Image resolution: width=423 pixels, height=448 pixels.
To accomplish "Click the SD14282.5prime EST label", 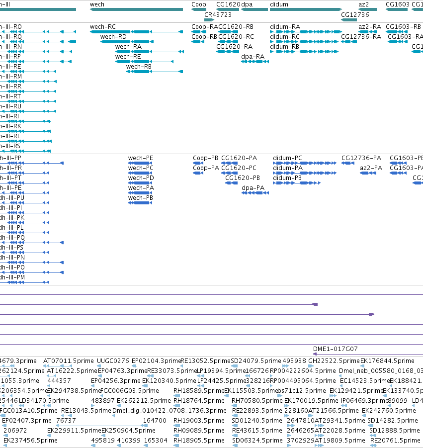I will (x=393, y=421).
